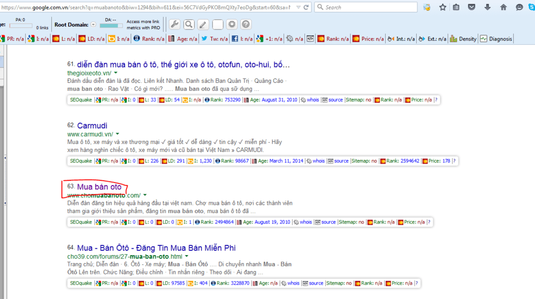This screenshot has height=299, width=535.
Task: Click question mark in carmudi SEOquake row
Action: pyautogui.click(x=454, y=161)
